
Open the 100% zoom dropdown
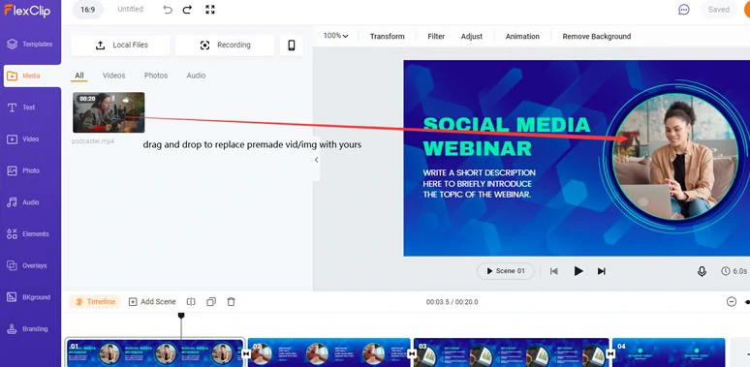335,36
